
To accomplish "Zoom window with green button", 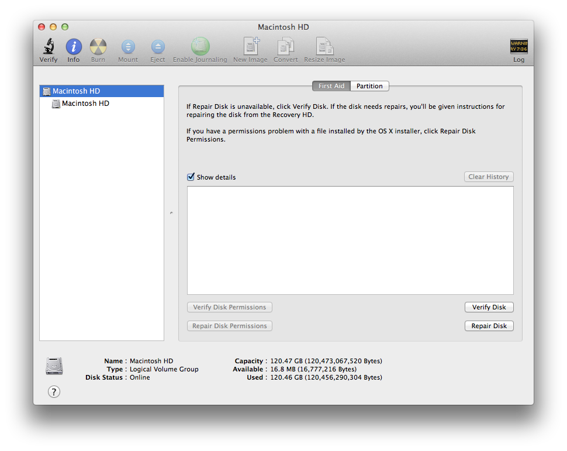I will coord(65,27).
